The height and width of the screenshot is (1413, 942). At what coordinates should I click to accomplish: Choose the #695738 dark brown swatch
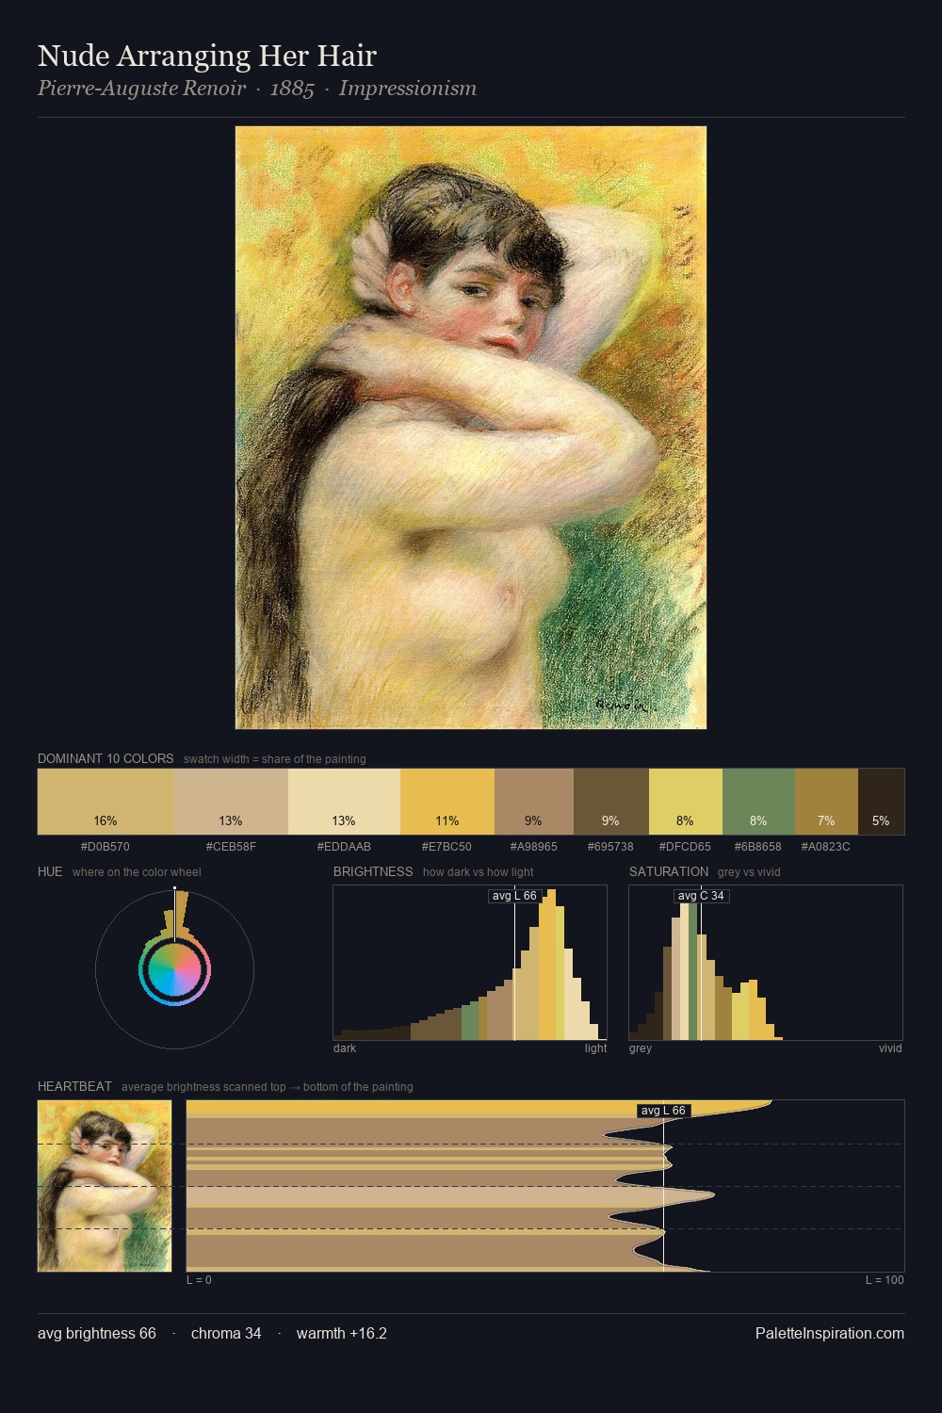coord(610,802)
